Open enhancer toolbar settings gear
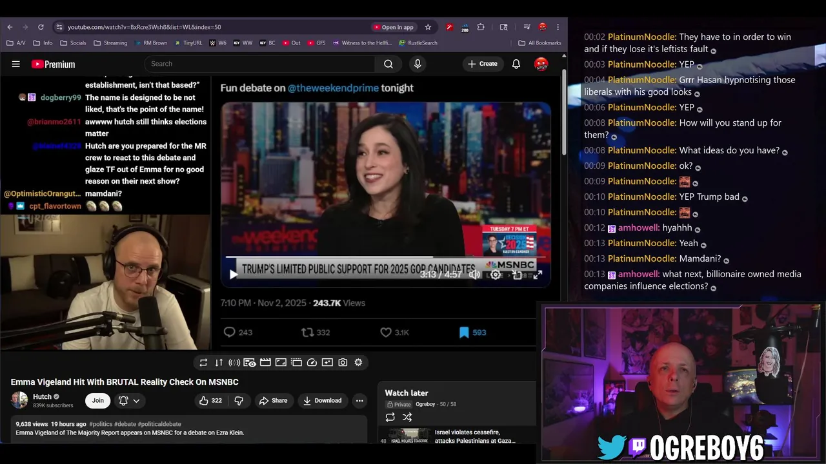 [x=358, y=363]
